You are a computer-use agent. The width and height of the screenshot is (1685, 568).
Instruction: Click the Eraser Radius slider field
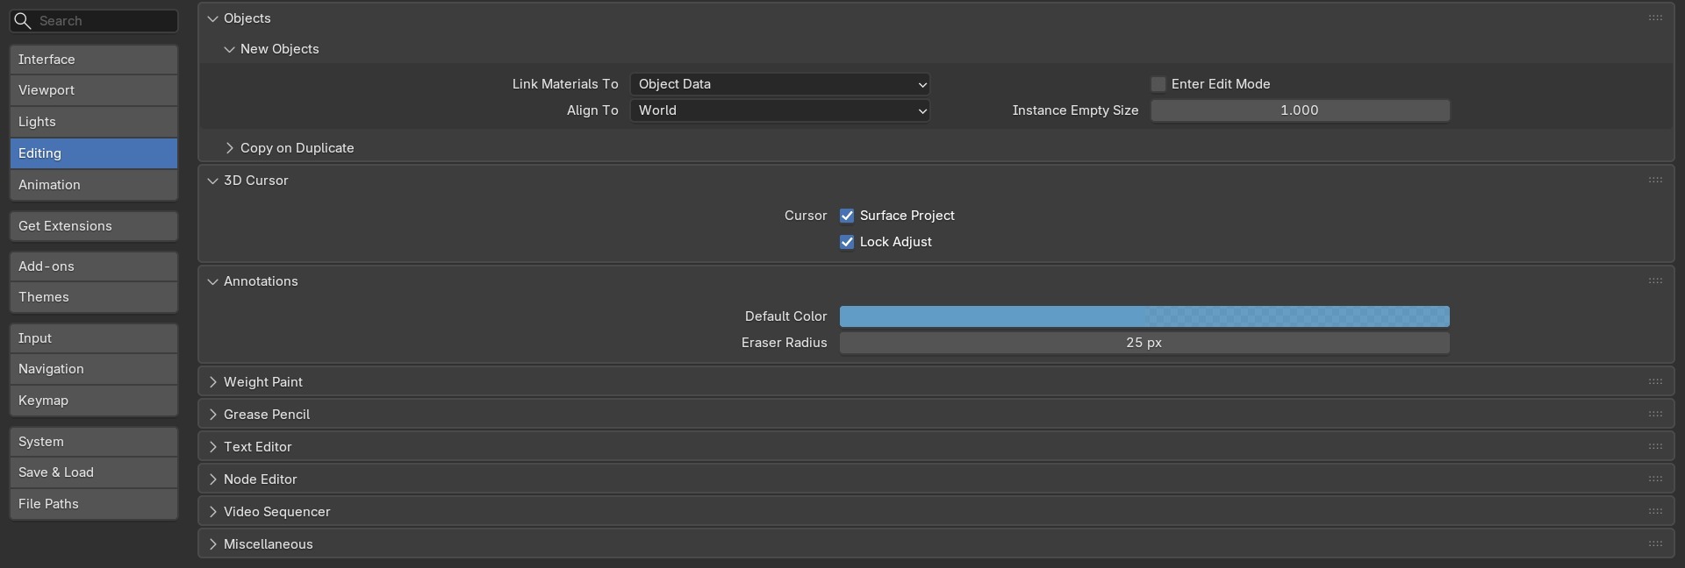(1144, 343)
